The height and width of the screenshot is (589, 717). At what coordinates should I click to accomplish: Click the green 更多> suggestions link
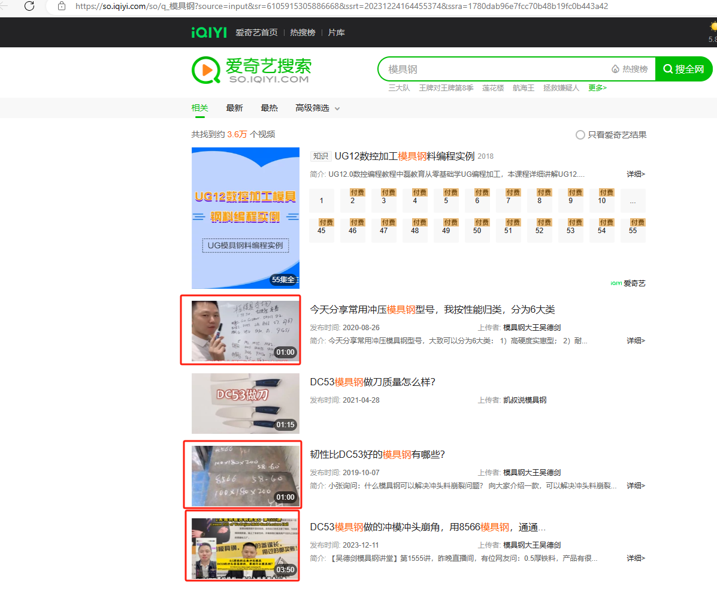598,88
